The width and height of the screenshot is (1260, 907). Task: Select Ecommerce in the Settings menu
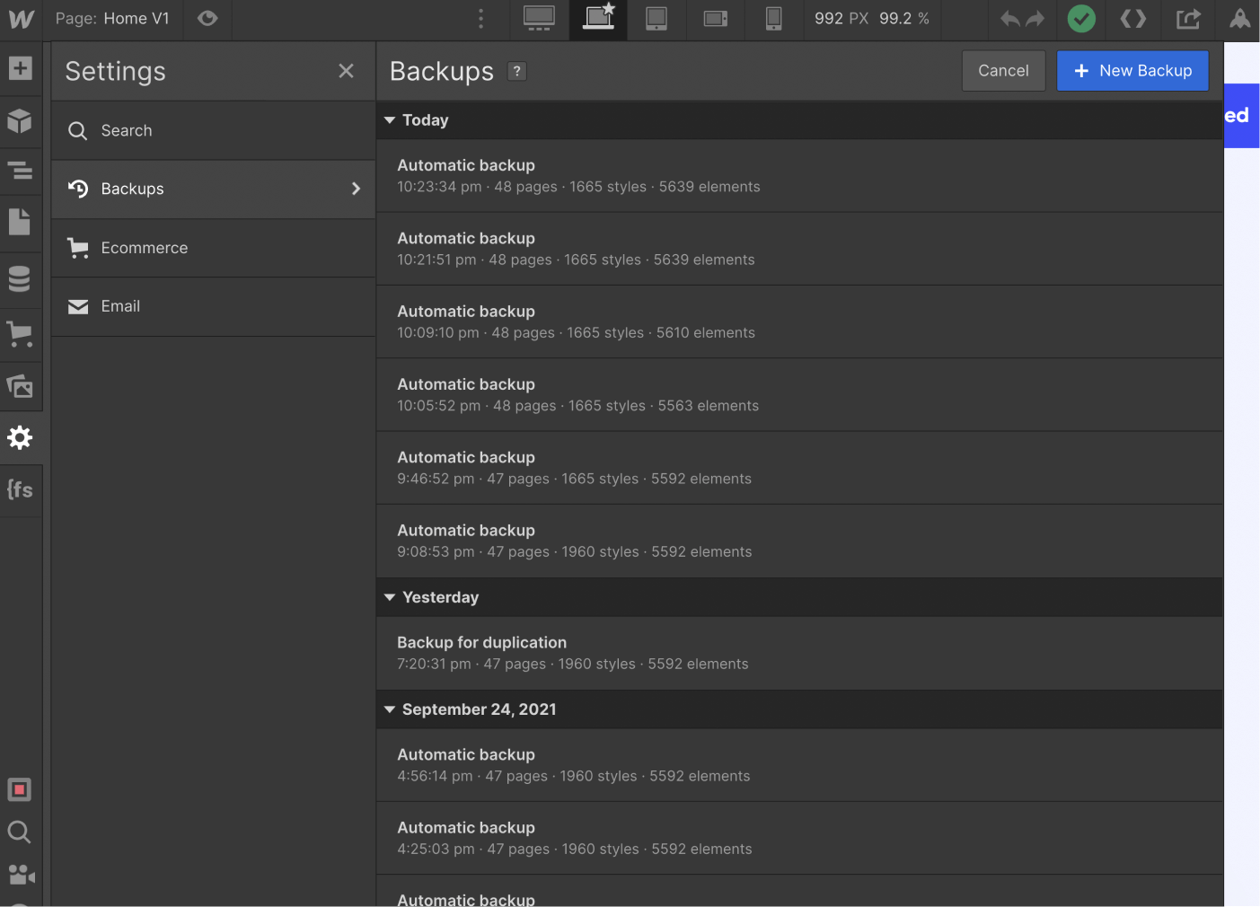145,248
